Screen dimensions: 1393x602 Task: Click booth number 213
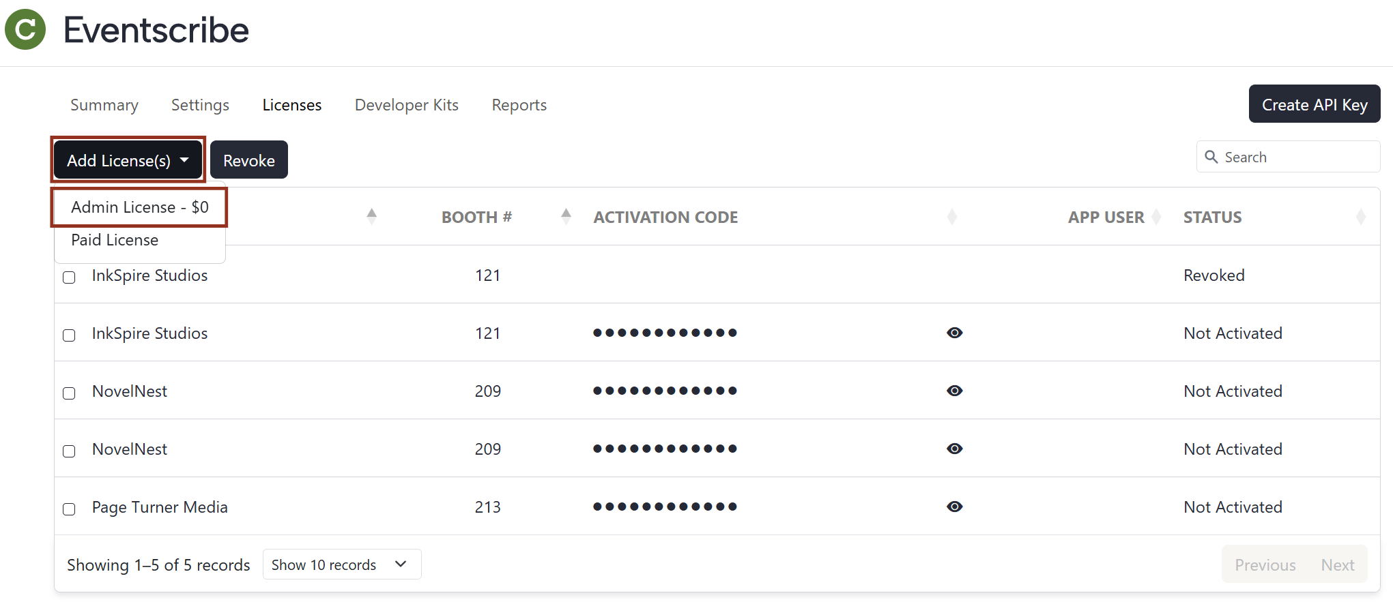coord(488,507)
